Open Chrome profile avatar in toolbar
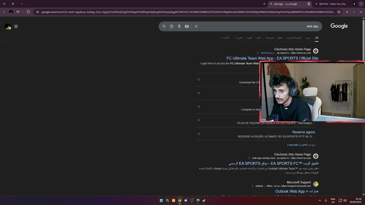Image resolution: width=365 pixels, height=205 pixels. click(x=11, y=12)
